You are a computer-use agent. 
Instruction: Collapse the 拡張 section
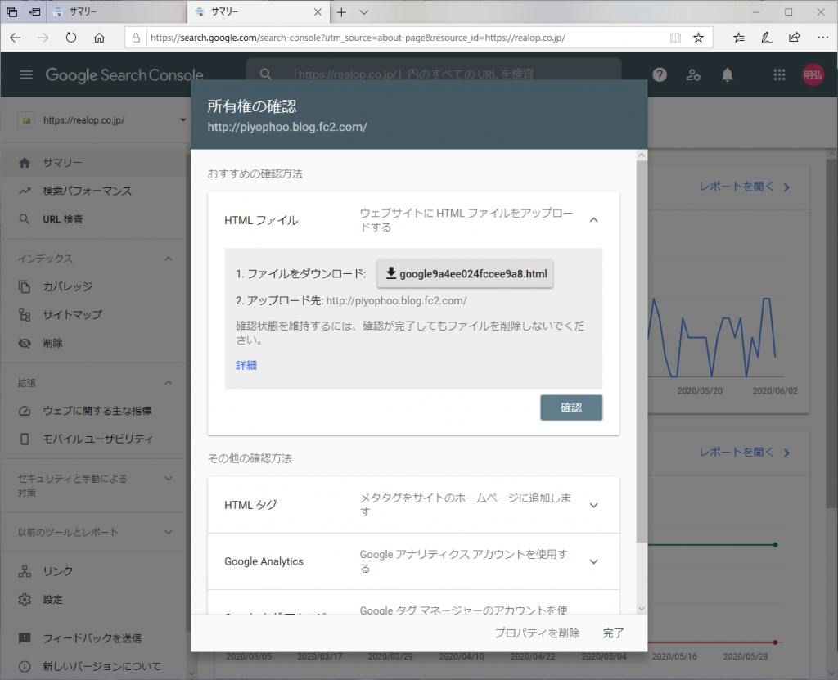point(169,383)
